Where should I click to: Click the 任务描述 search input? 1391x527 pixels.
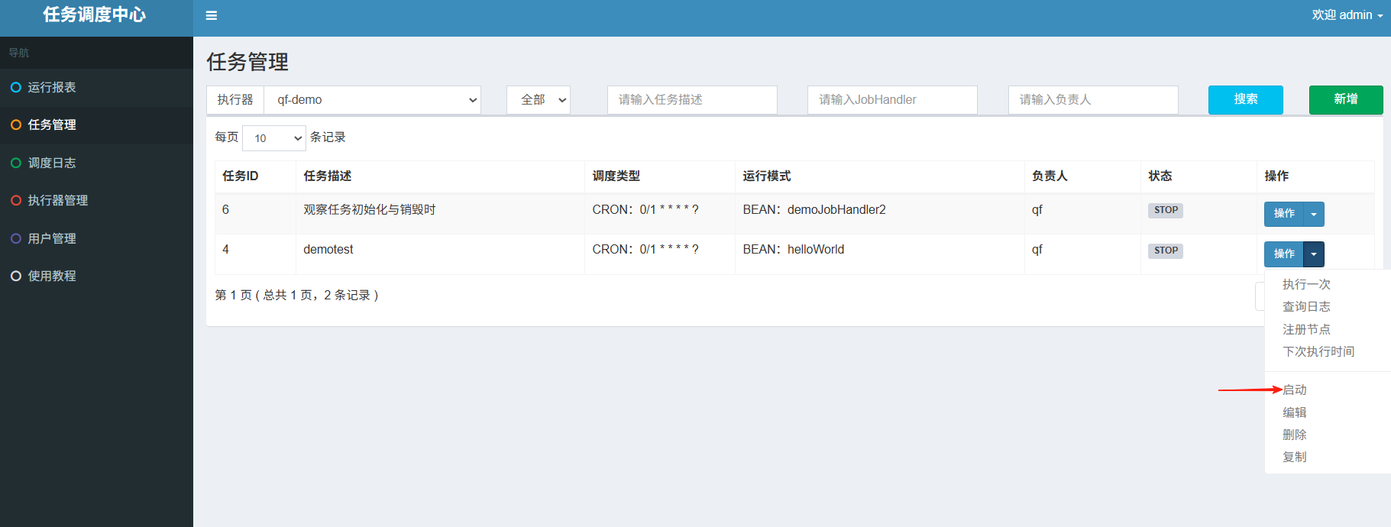coord(692,100)
